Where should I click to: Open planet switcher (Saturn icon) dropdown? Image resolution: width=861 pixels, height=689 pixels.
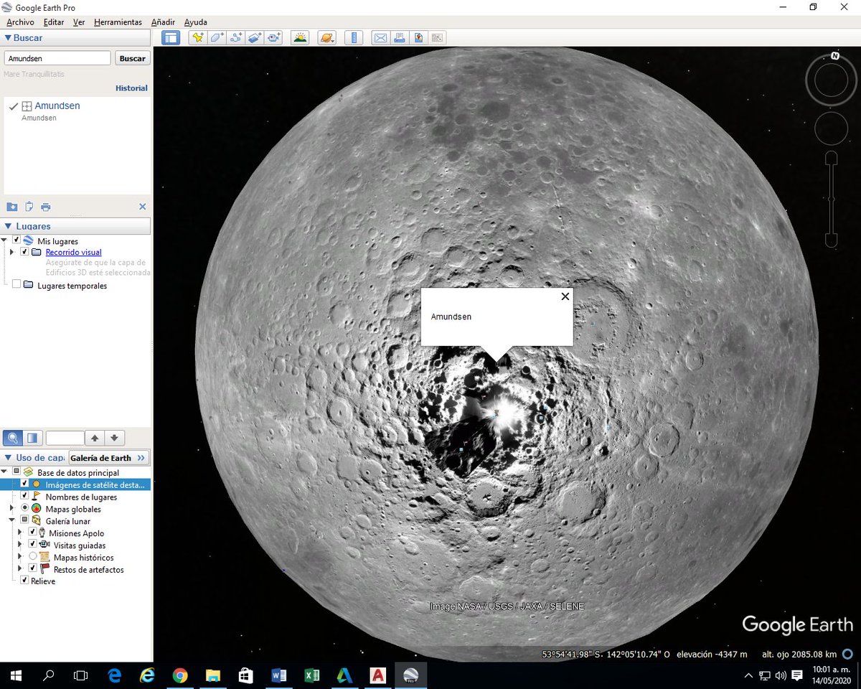click(326, 38)
